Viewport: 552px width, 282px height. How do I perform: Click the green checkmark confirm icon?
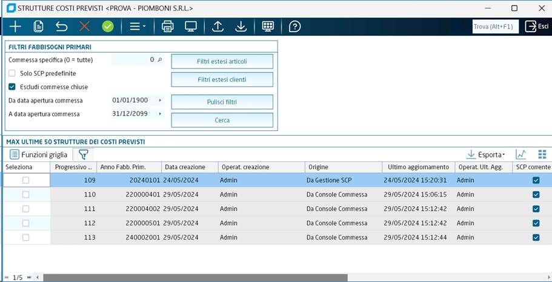[108, 27]
